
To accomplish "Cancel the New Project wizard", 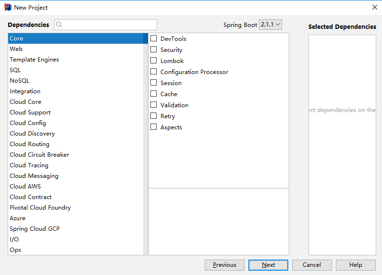I will point(312,265).
